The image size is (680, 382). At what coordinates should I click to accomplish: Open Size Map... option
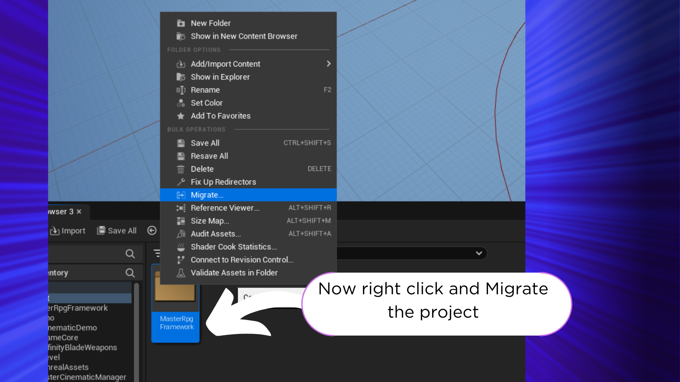[248, 221]
